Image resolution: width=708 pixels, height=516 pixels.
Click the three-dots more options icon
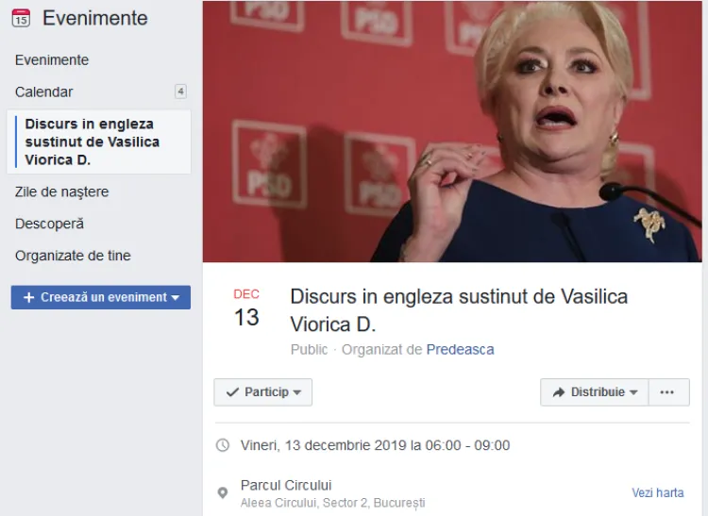[666, 392]
